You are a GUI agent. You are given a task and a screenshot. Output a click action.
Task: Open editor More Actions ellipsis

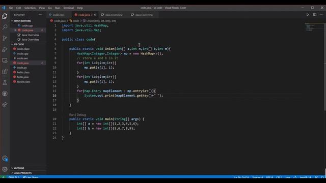[x=321, y=15]
